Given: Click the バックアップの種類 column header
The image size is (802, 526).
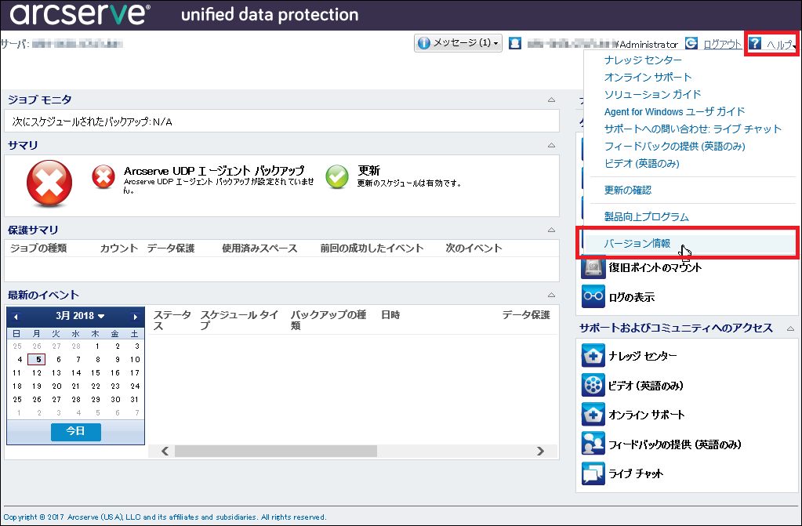Looking at the screenshot, I should (x=328, y=321).
